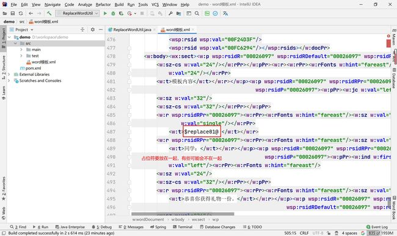397x236 pixels.
Task: Open Search Everywhere magnifier icon
Action: tap(197, 13)
